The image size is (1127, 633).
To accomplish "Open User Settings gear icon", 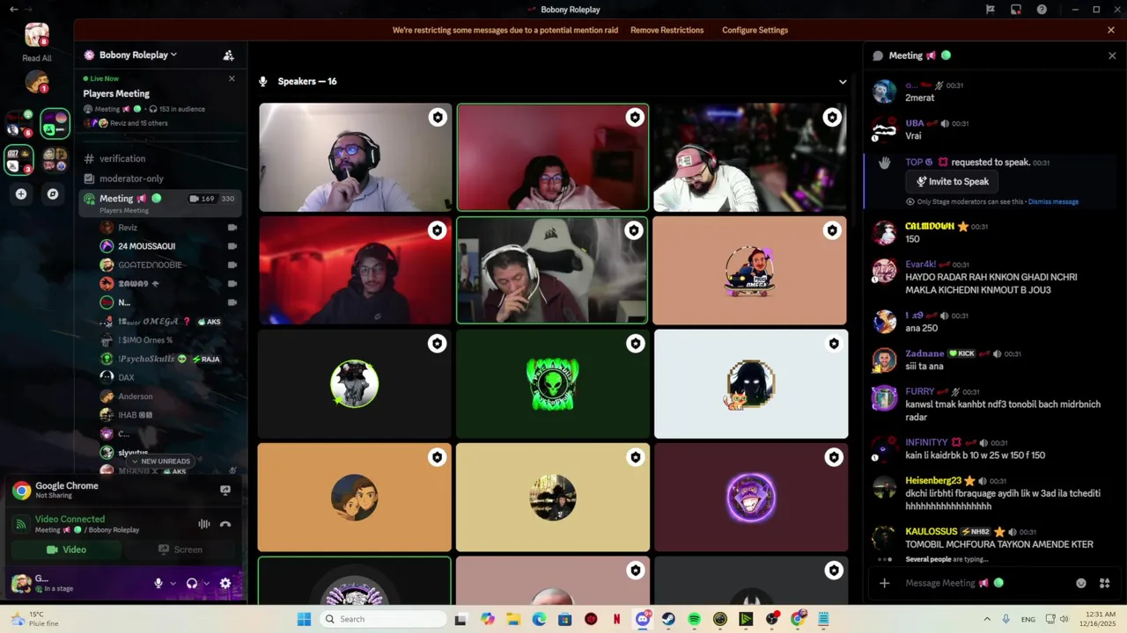I will pyautogui.click(x=225, y=583).
